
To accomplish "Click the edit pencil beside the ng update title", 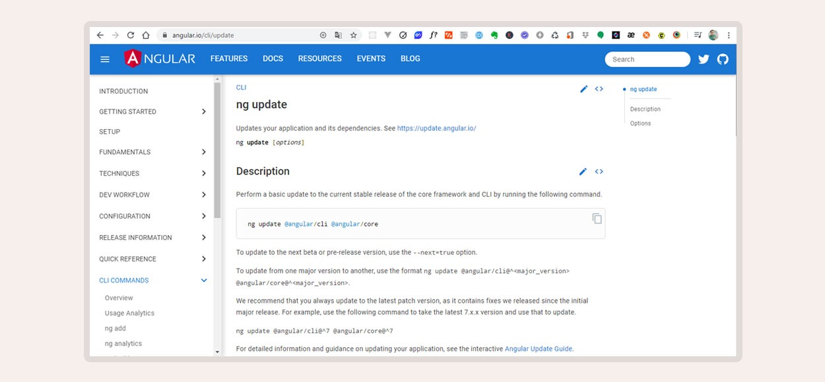I will (x=584, y=89).
